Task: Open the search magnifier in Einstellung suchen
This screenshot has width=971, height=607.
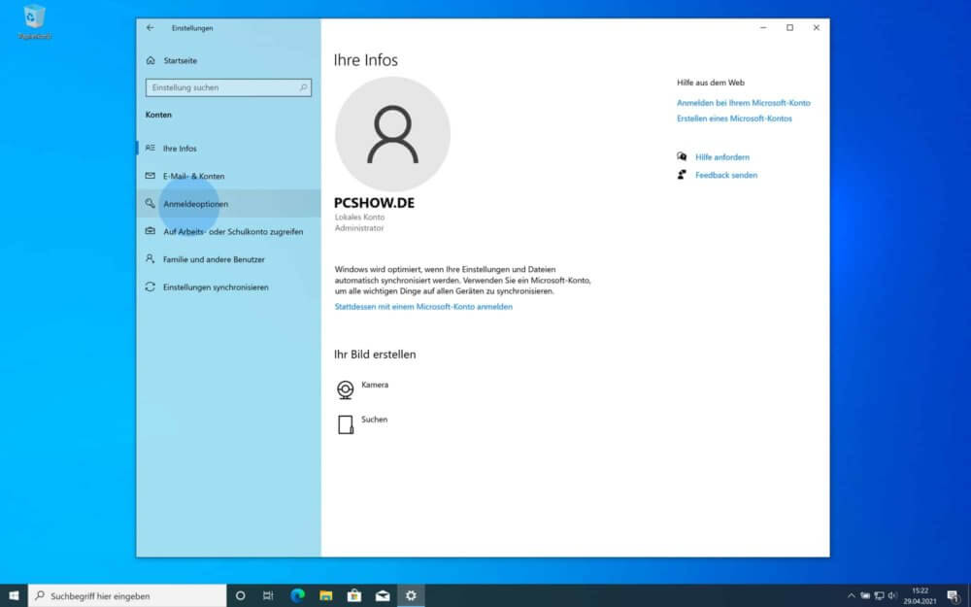Action: tap(304, 87)
